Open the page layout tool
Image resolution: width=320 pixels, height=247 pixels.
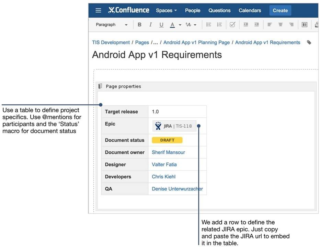(x=305, y=25)
